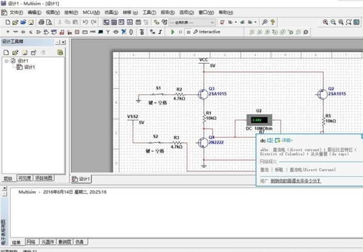Redo the last action
The width and height of the screenshot is (363, 252).
(93, 22)
